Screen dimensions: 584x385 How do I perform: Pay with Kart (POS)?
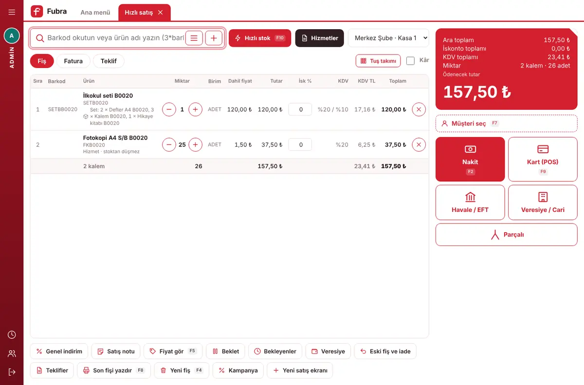click(x=543, y=159)
